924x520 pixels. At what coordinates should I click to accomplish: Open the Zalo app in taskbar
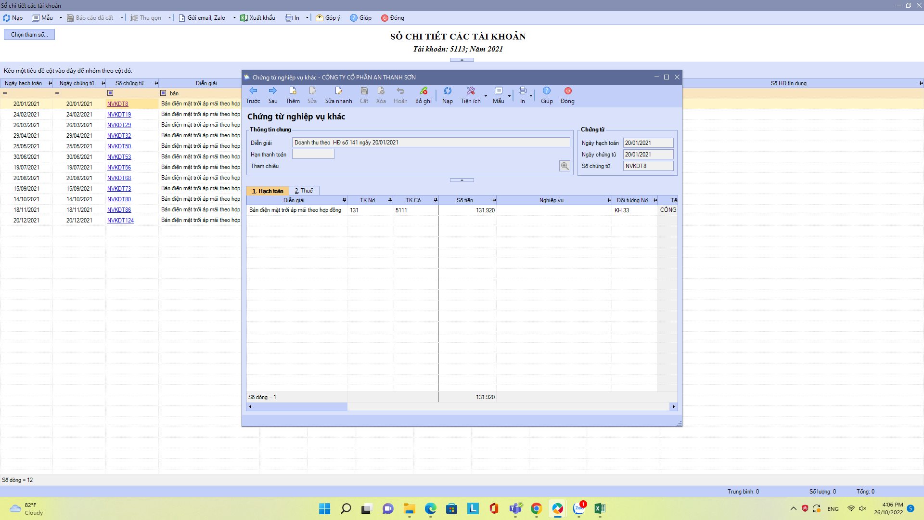[579, 508]
